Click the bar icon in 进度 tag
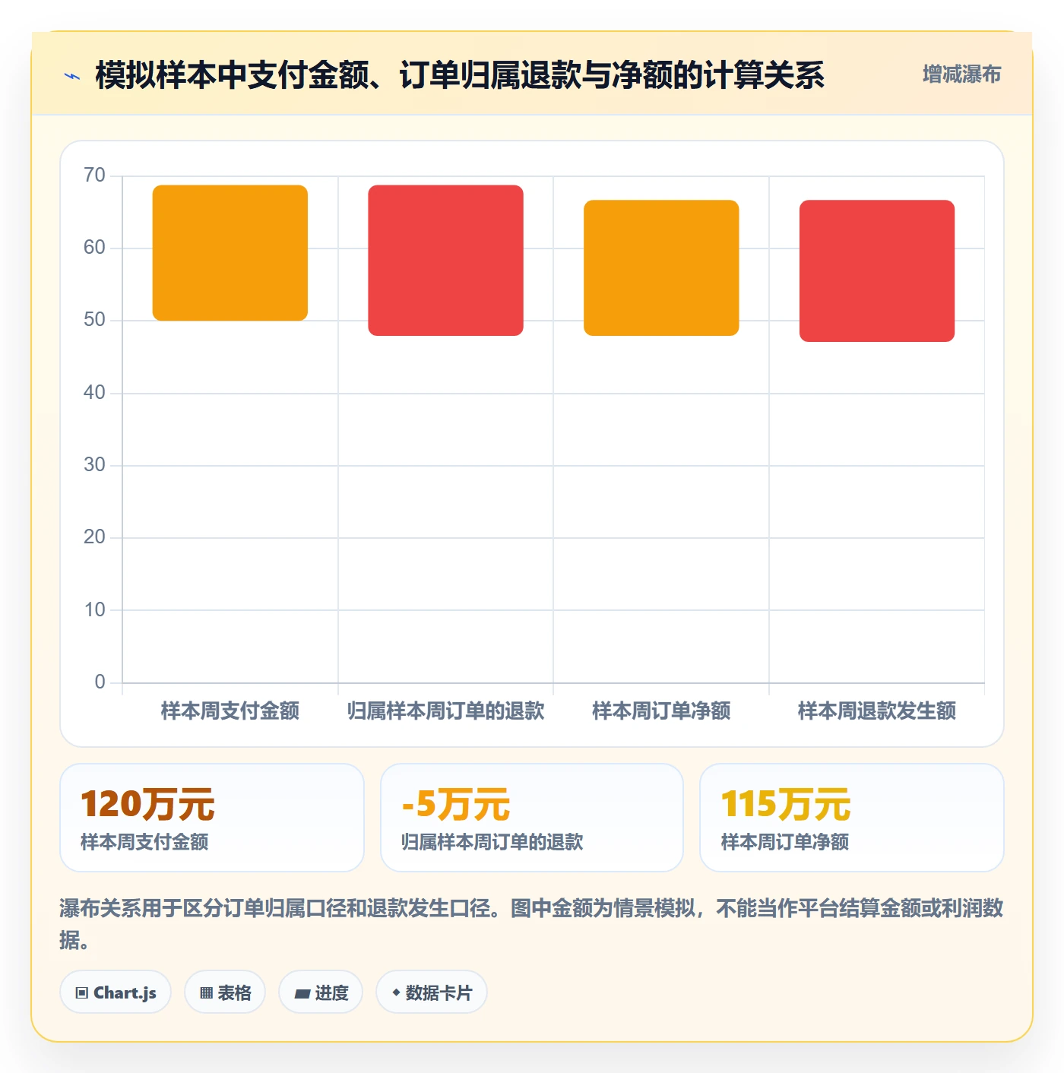Screen dimensions: 1064x1073 click(302, 993)
